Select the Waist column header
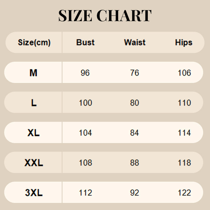The width and height of the screenshot is (210, 210). (135, 43)
